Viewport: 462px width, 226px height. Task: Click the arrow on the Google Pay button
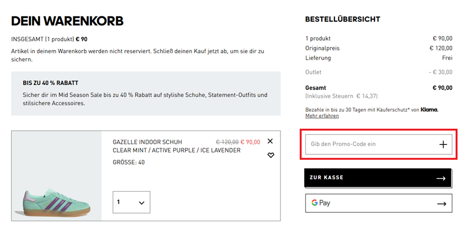tap(440, 204)
